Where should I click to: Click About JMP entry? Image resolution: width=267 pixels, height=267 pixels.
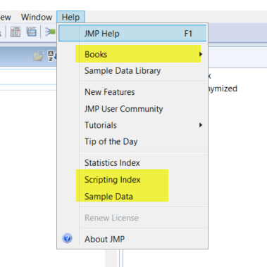(x=132, y=239)
